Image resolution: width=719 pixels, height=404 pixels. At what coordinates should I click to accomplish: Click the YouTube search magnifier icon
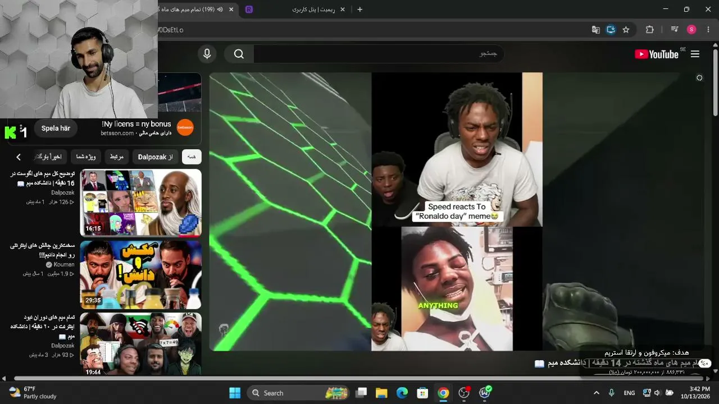[x=239, y=54]
